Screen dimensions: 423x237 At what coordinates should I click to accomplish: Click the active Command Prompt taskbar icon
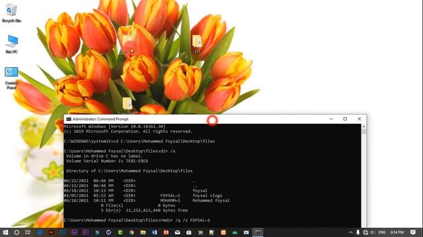tap(258, 232)
